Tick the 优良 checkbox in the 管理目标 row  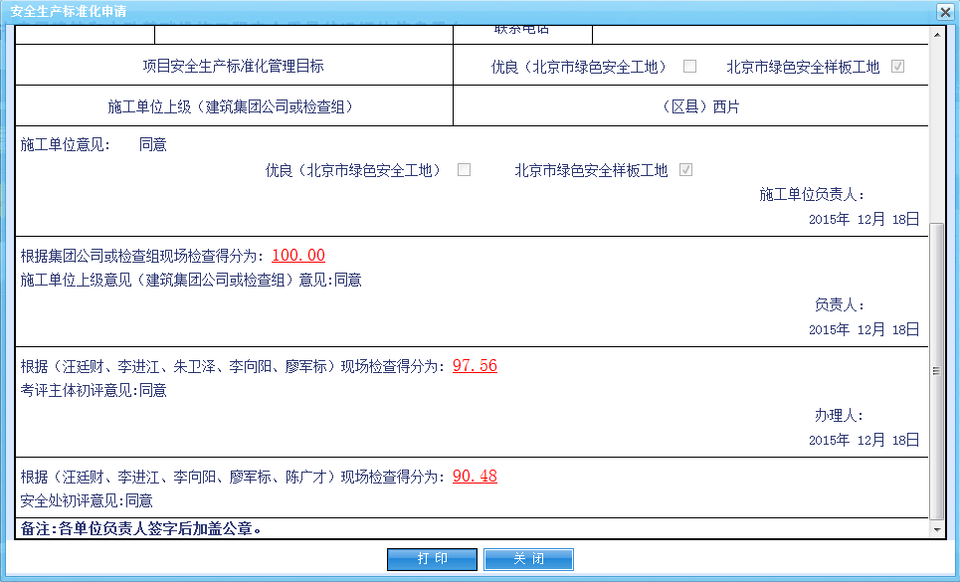click(689, 67)
